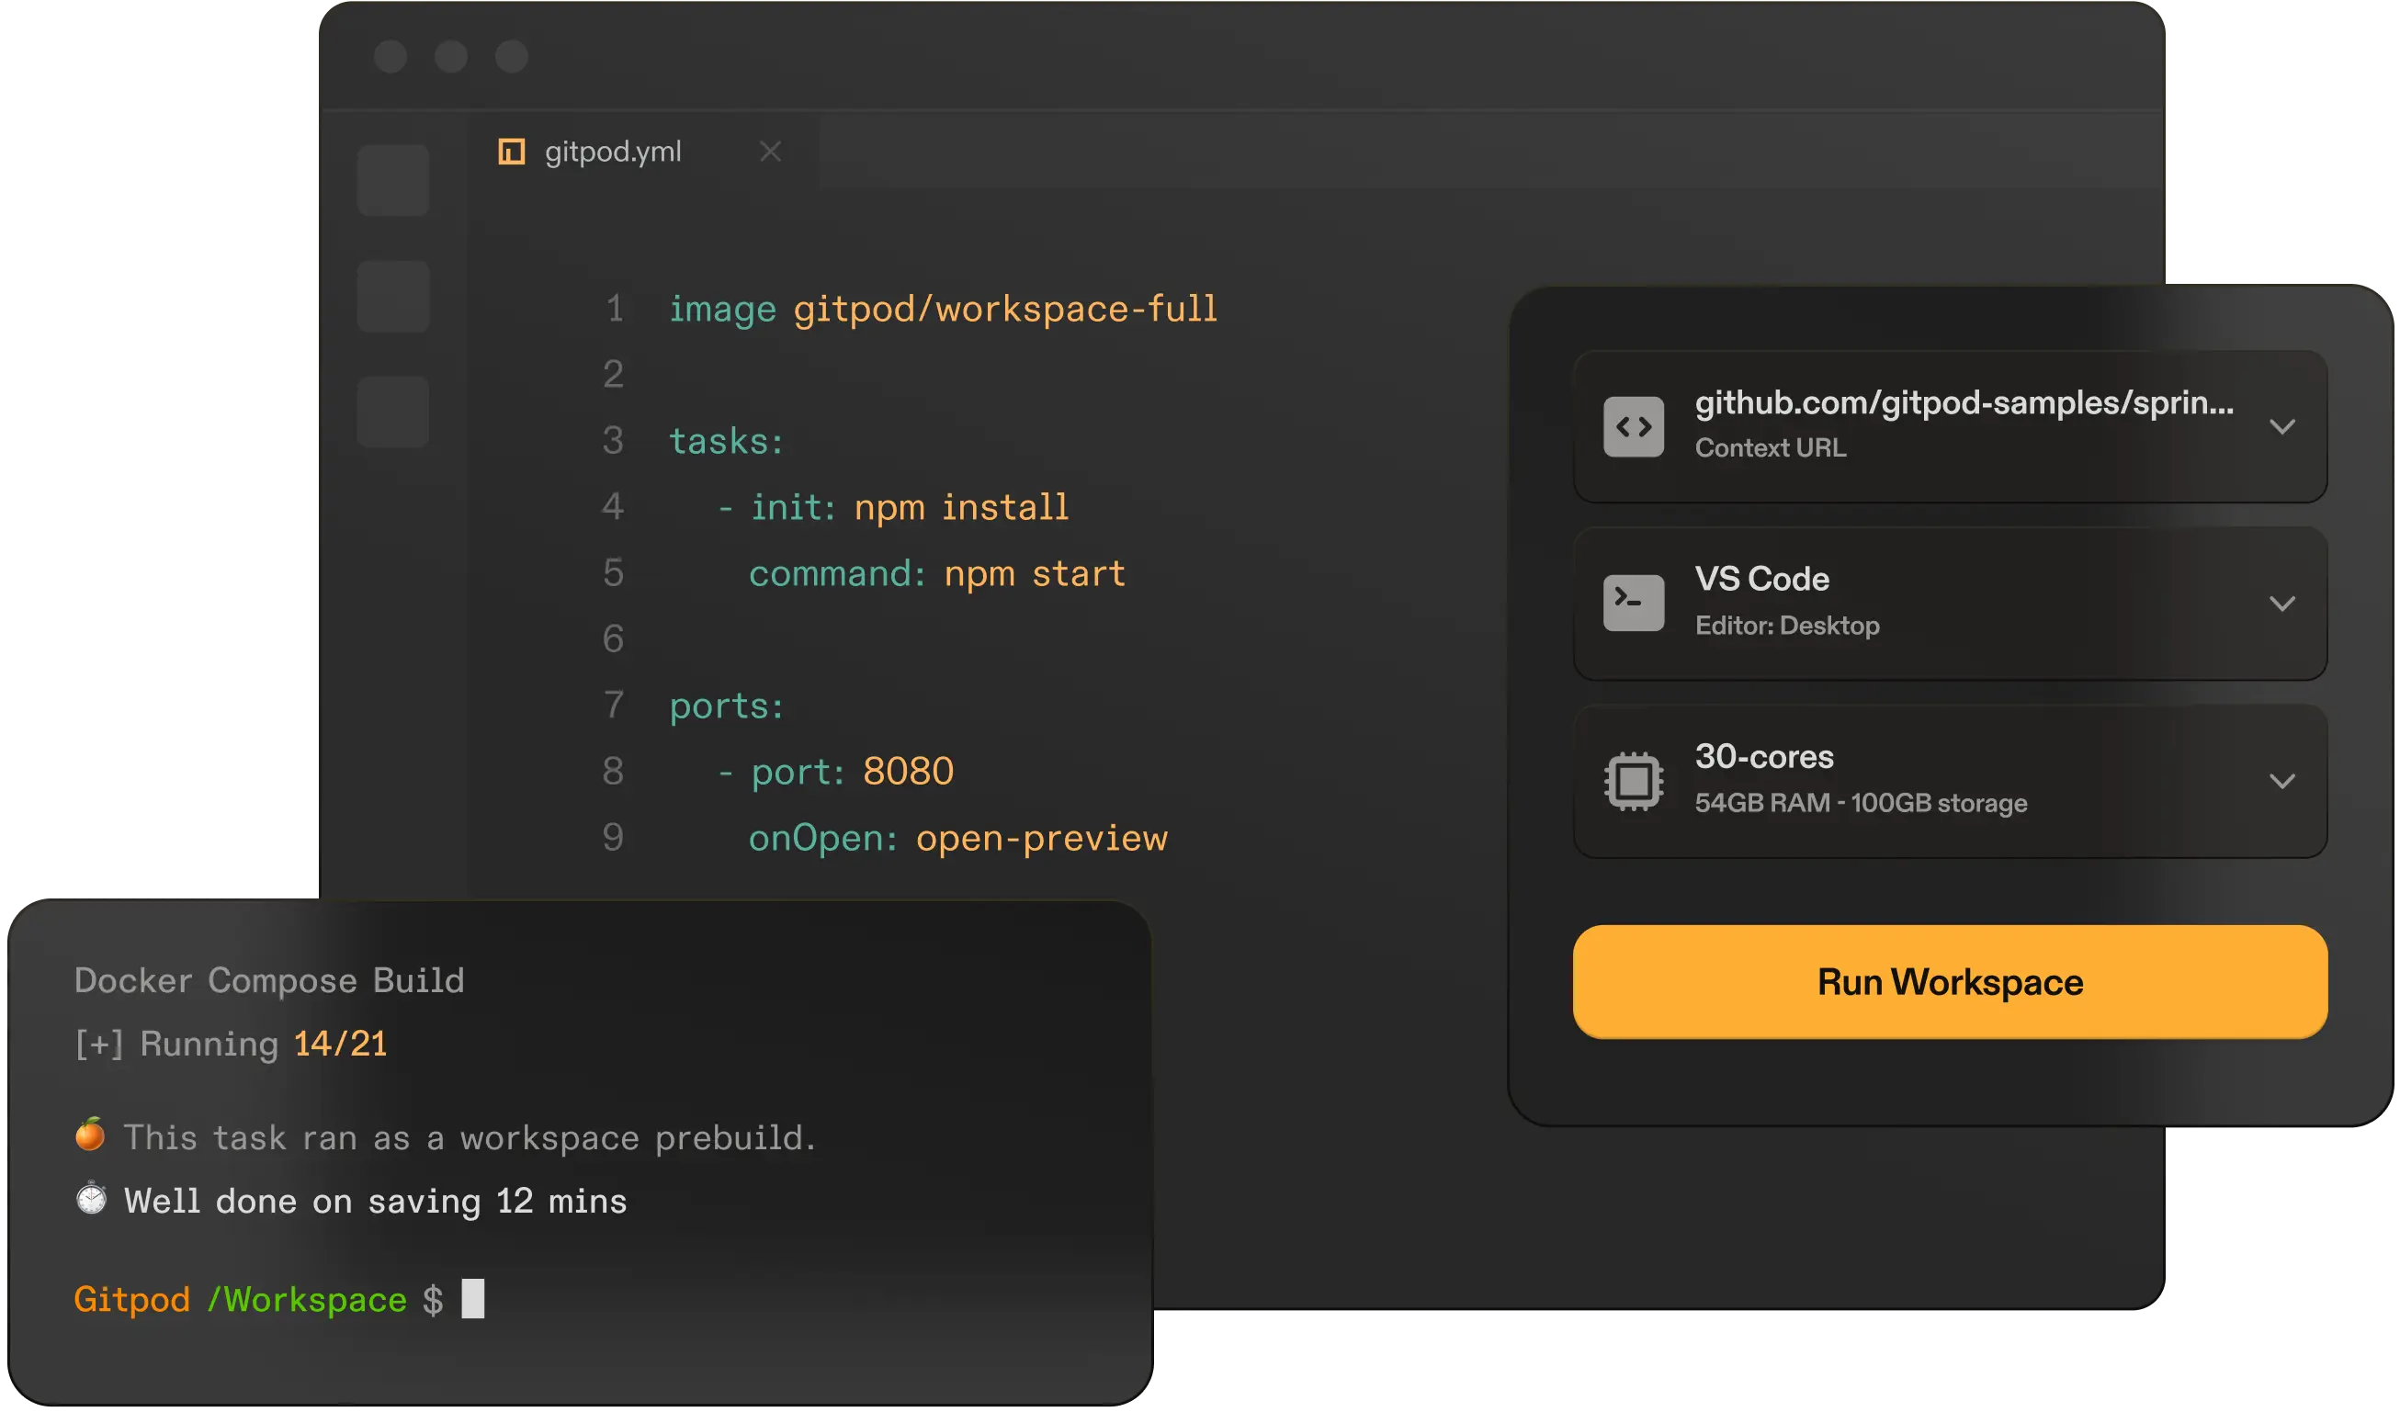Click the tangerine emoji in terminal
The width and height of the screenshot is (2400, 1412).
pyautogui.click(x=90, y=1135)
